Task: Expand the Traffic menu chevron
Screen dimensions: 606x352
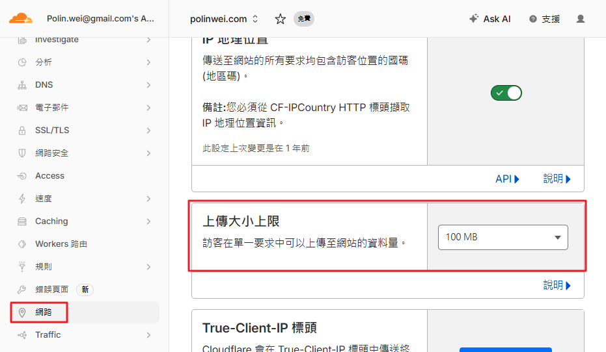Action: [148, 335]
